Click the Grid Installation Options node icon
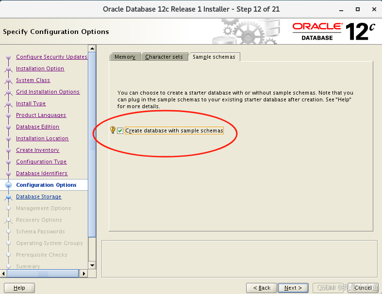Viewport: 382px width, 294px height. 9,92
